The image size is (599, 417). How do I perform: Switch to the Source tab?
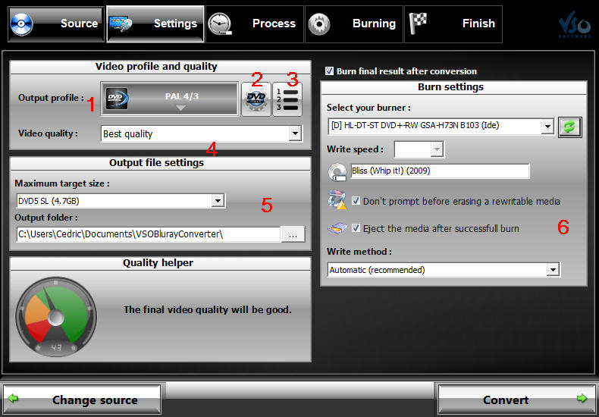coord(56,24)
